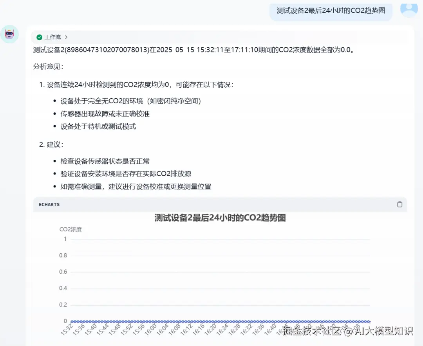Click the user avatar icon
The height and width of the screenshot is (346, 423).
409,10
